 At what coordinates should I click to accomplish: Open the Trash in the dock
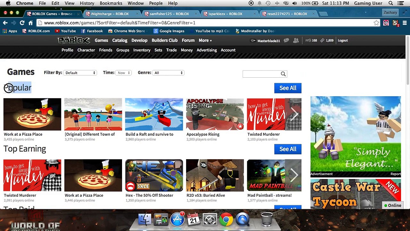[266, 220]
